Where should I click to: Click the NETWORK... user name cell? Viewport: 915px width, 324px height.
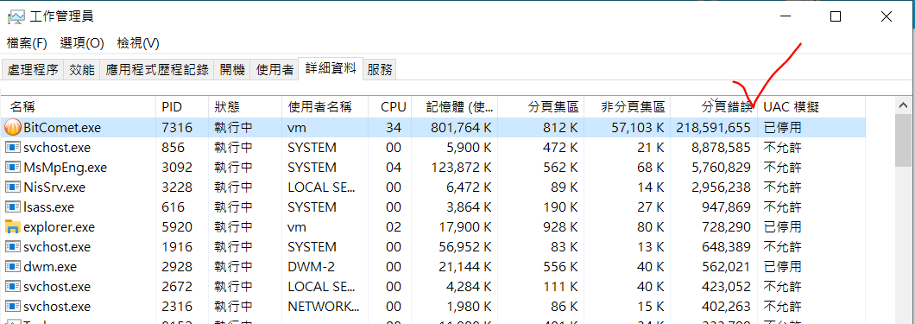coord(324,306)
